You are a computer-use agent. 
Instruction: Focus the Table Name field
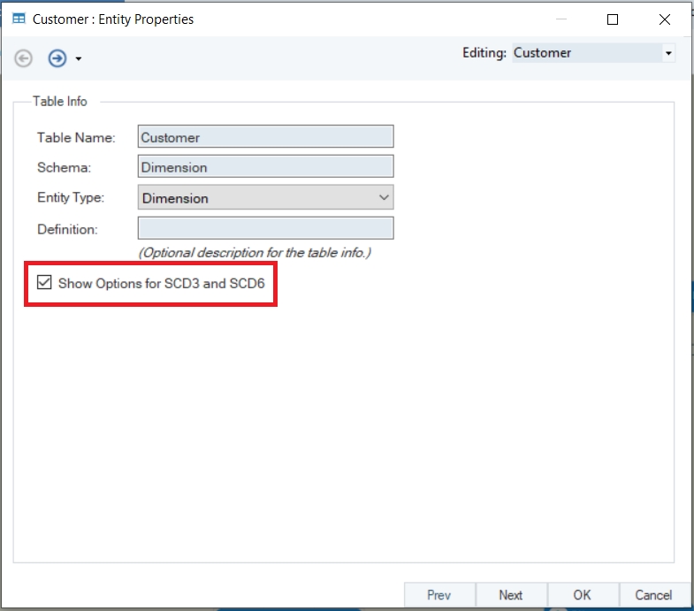[x=265, y=137]
